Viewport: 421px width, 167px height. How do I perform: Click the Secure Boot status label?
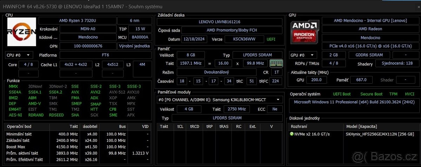pos(371,94)
